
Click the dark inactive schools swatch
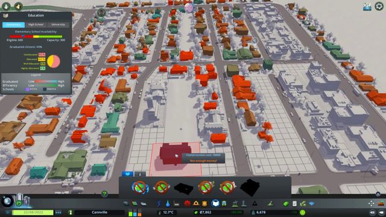[45, 89]
